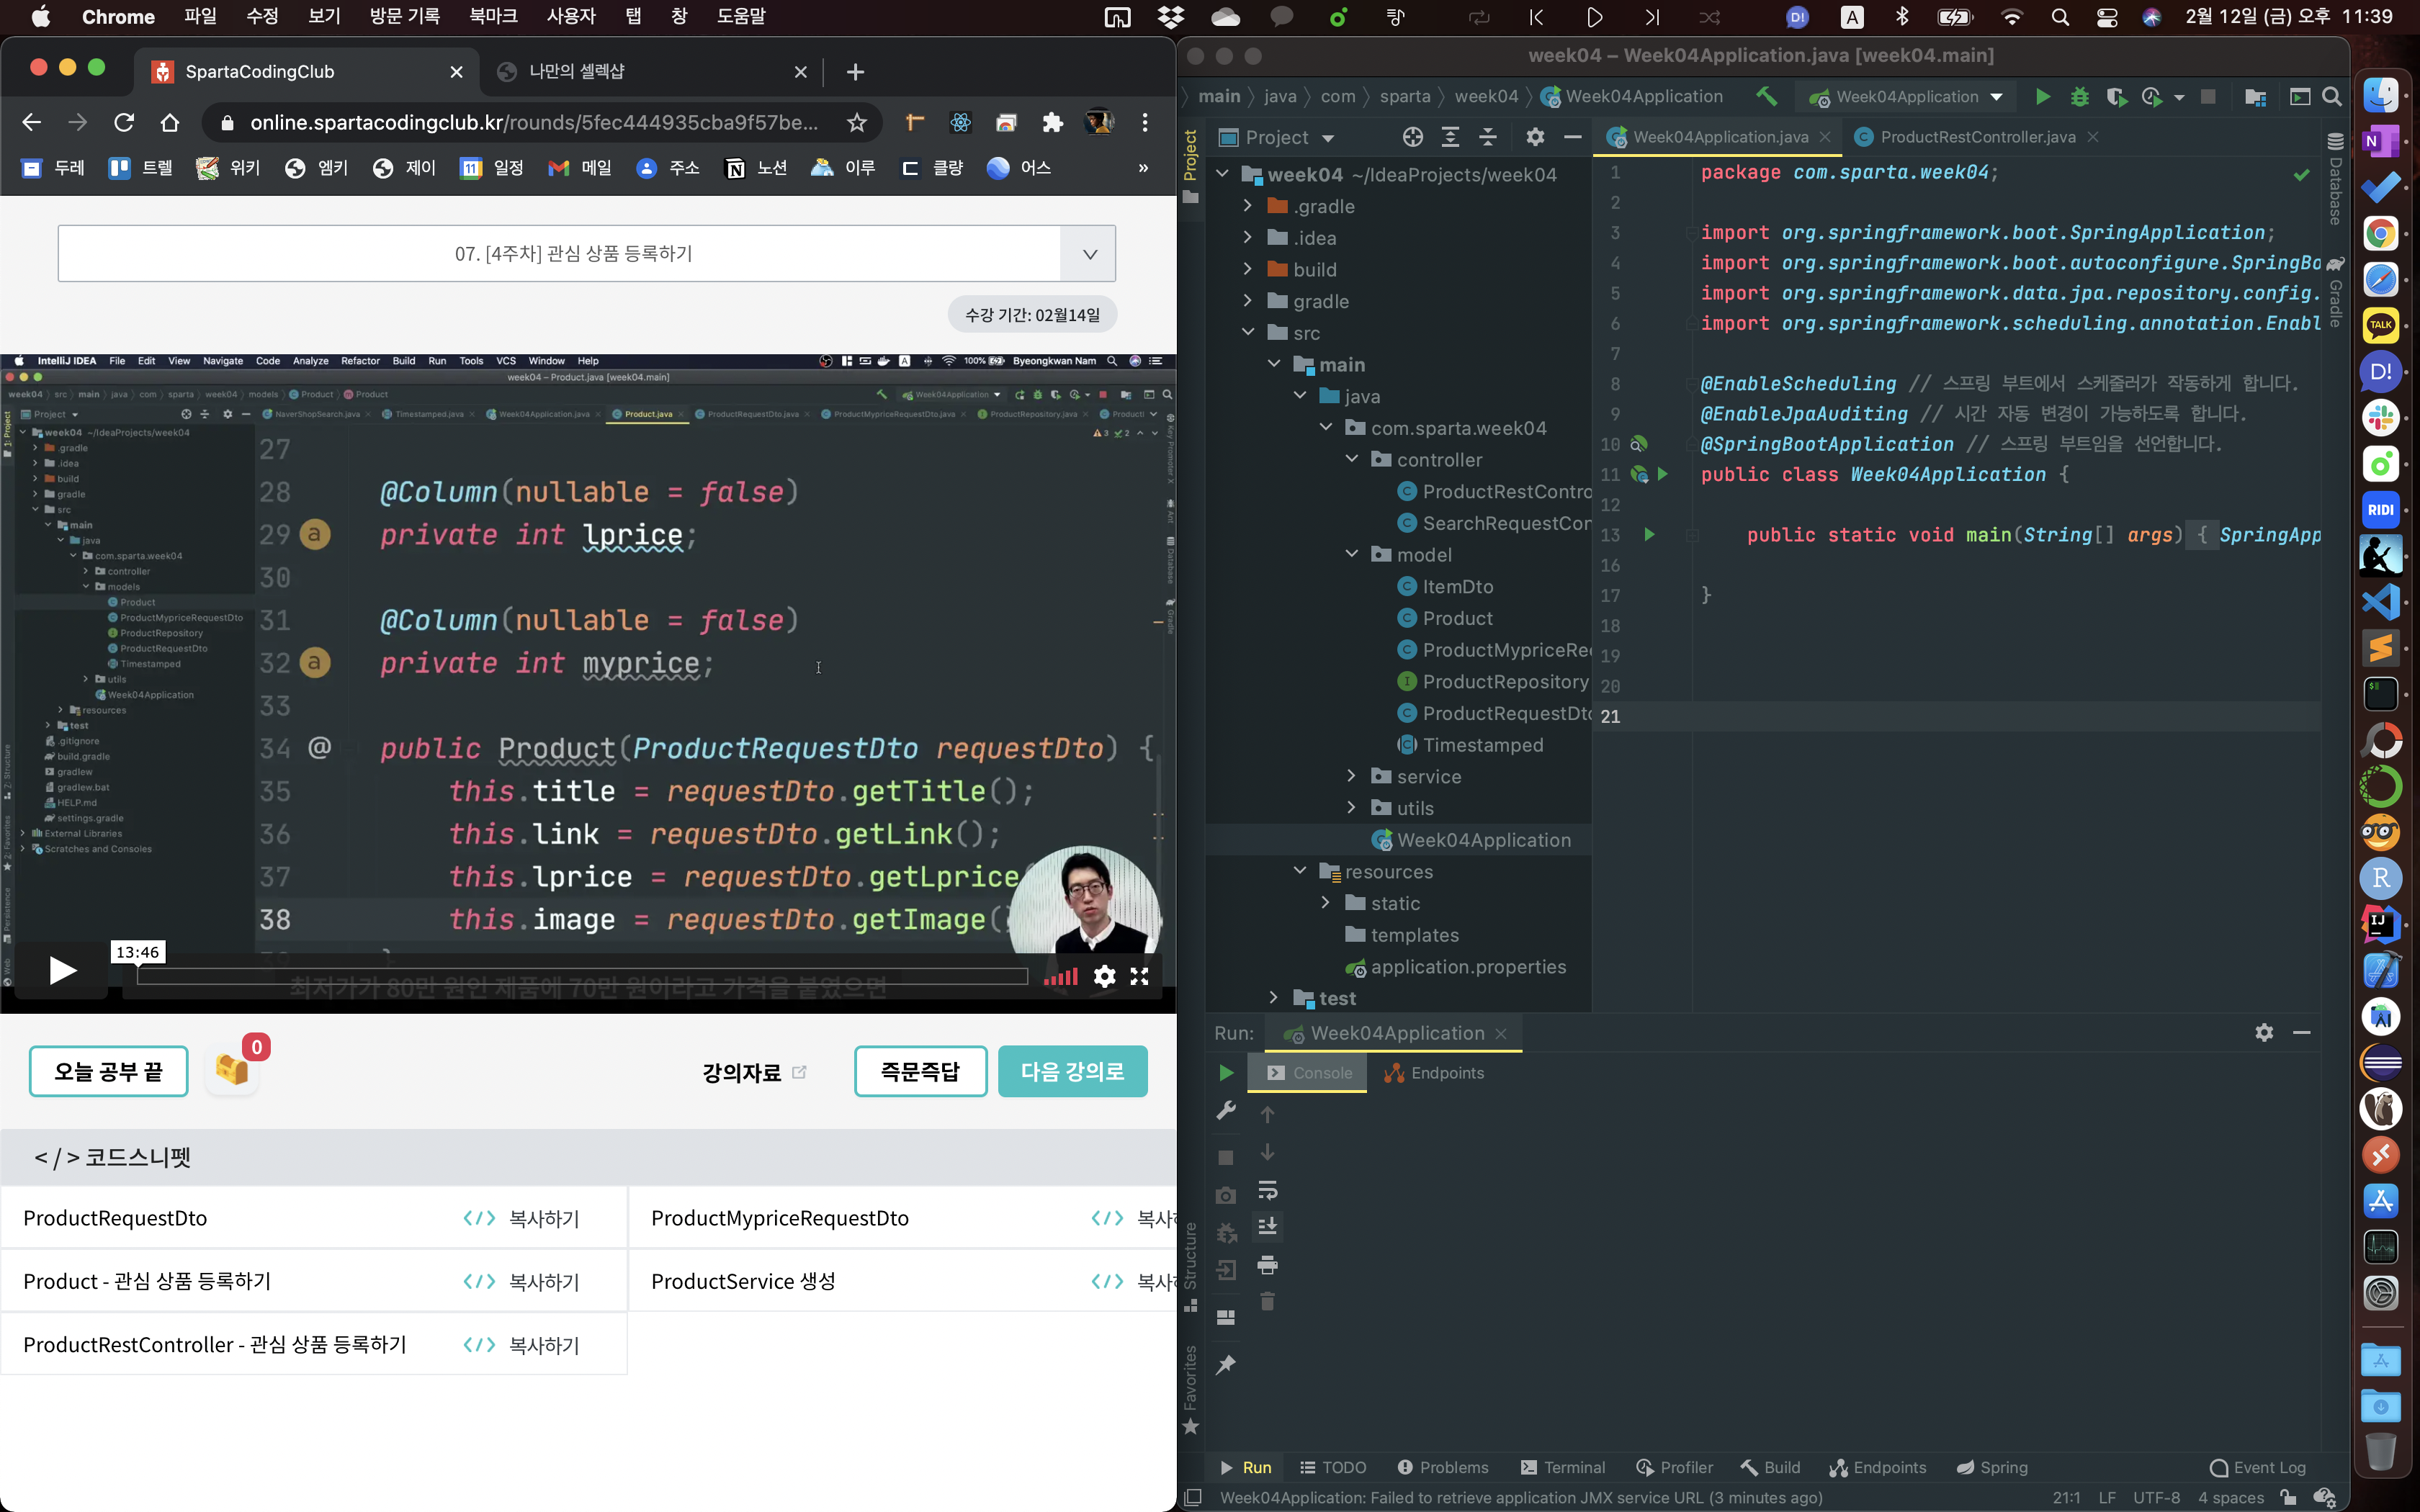Click the Select Opened File target icon
This screenshot has width=2420, height=1512.
(1412, 137)
